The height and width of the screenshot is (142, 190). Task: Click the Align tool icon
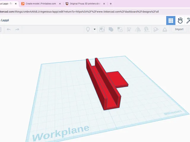click(129, 29)
